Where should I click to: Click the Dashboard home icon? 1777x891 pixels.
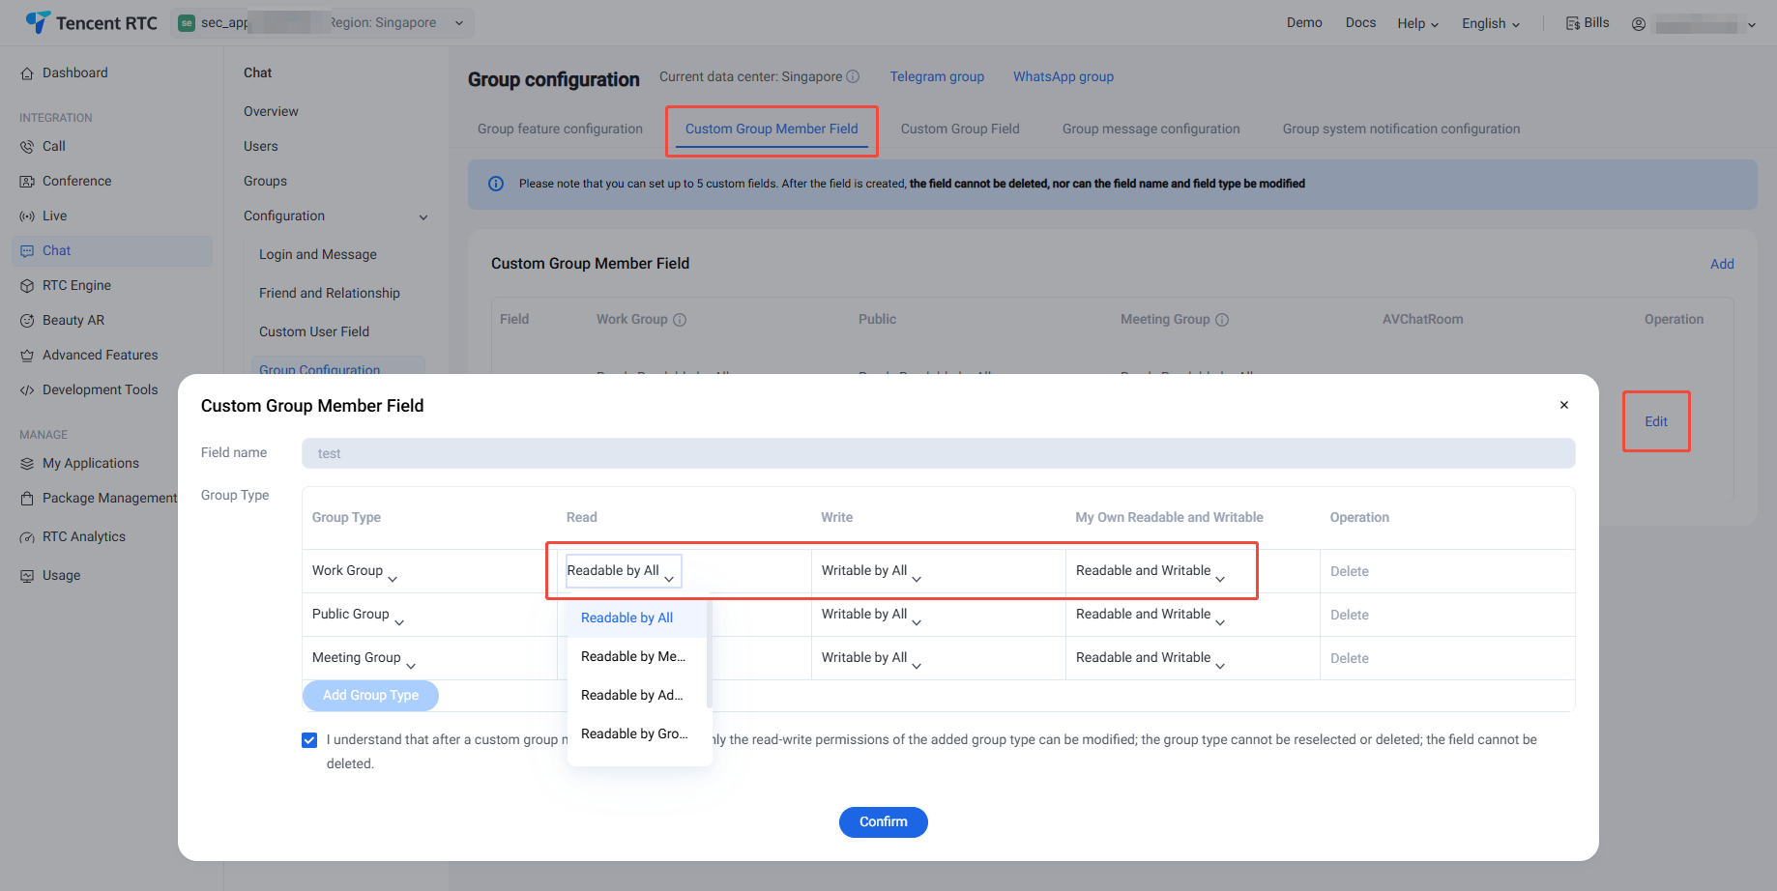tap(27, 73)
